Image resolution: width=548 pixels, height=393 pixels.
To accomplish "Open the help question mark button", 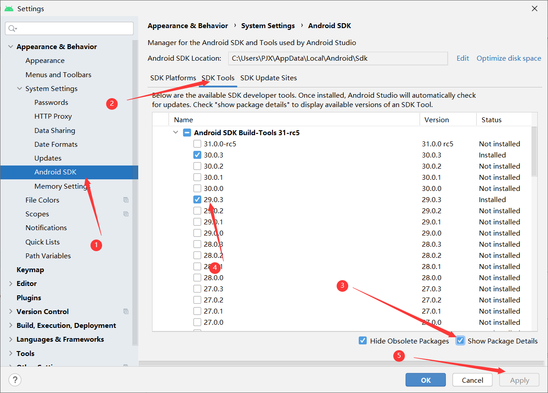I will point(15,380).
